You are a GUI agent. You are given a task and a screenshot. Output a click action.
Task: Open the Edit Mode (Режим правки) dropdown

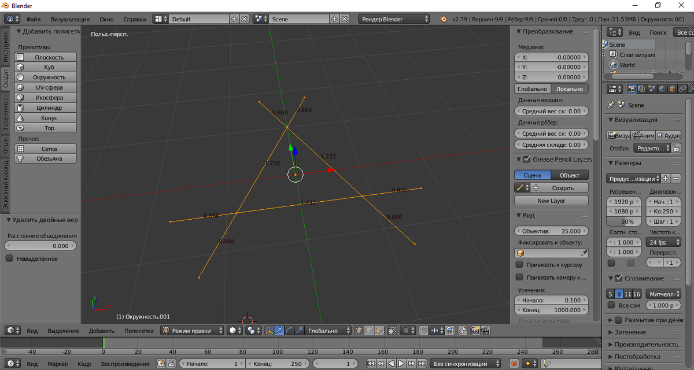point(192,331)
